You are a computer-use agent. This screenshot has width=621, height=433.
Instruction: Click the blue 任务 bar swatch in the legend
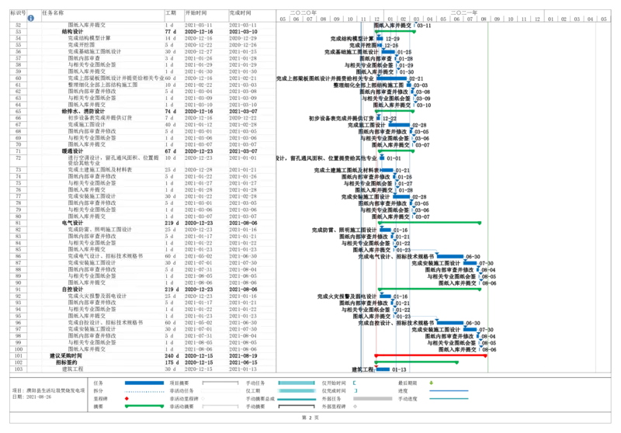pyautogui.click(x=144, y=383)
